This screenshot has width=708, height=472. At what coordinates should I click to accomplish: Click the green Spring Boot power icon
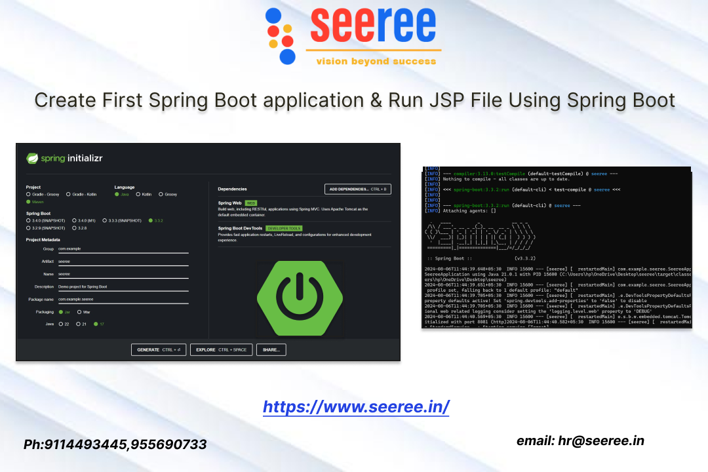300,298
